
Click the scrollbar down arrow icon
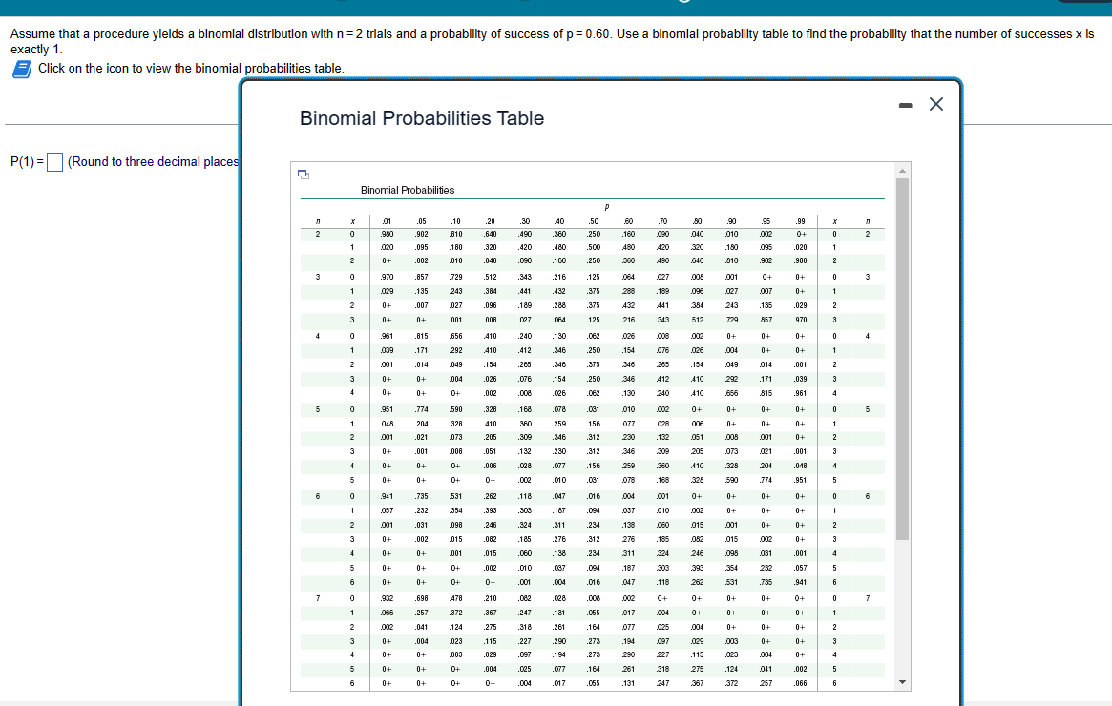click(902, 681)
